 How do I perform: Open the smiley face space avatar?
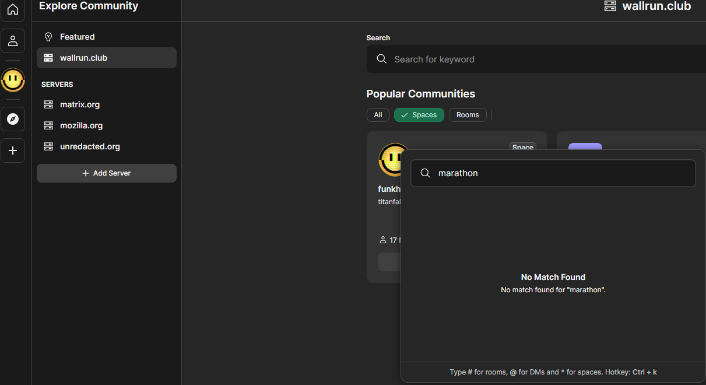13,80
